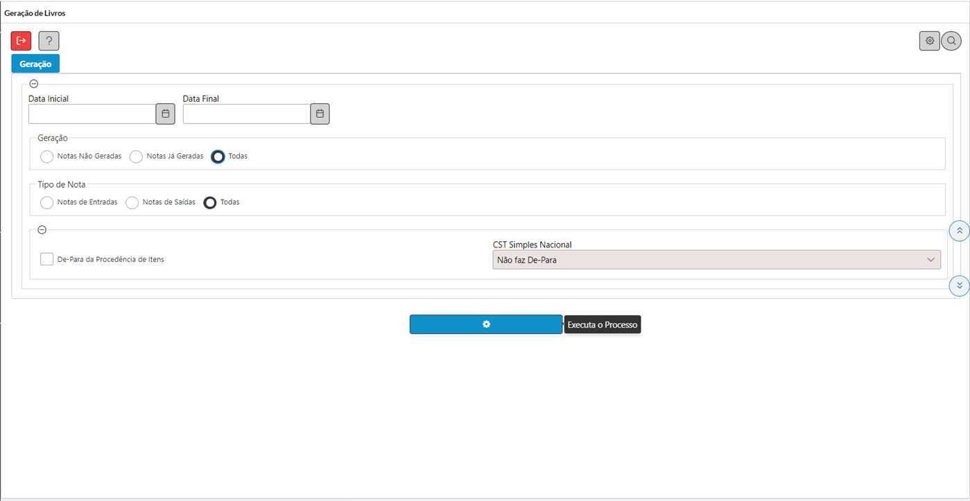The image size is (970, 501).
Task: Select Notas de Saídas radio button
Action: click(x=132, y=202)
